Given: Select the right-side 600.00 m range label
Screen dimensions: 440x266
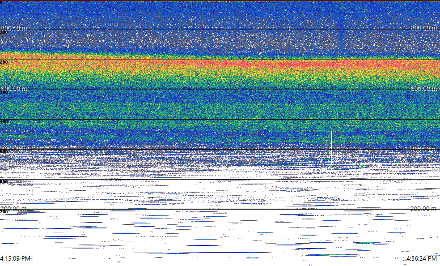Looking at the screenshot, I should coord(424,88).
